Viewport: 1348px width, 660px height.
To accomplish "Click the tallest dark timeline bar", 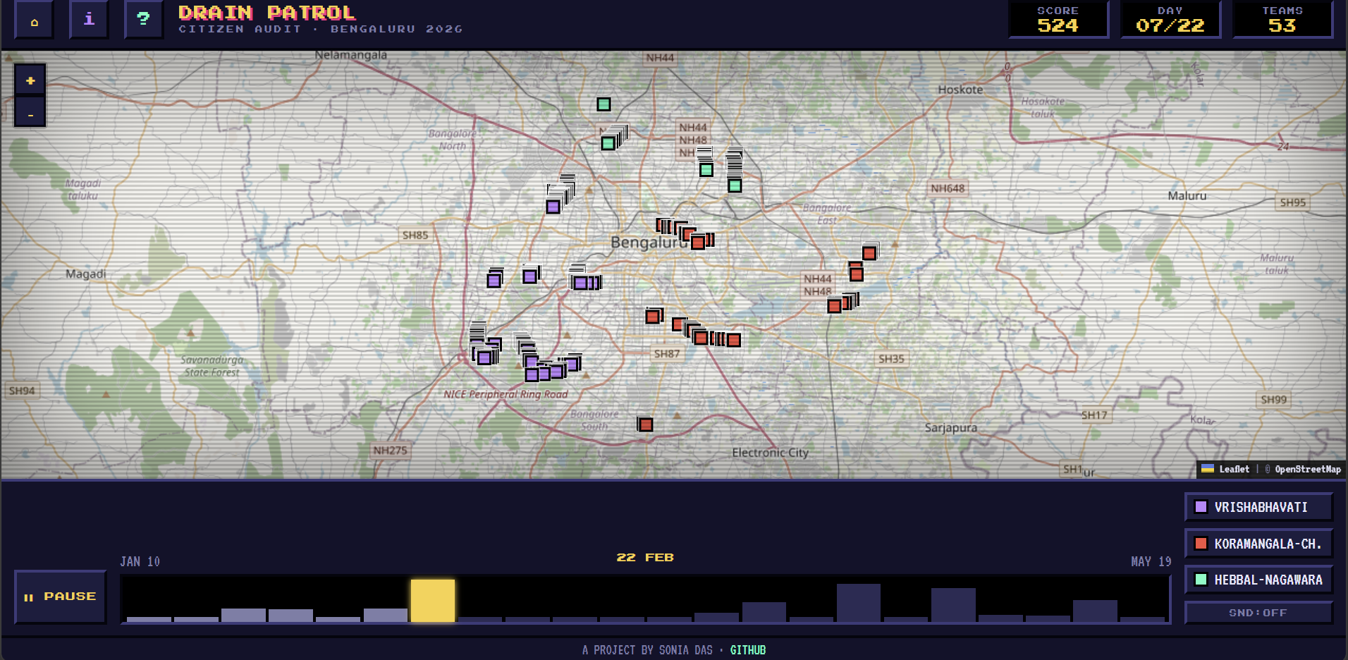I will (x=859, y=603).
